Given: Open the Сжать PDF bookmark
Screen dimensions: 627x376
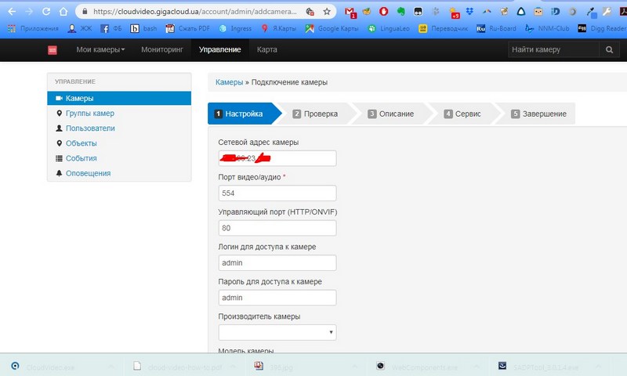Looking at the screenshot, I should click(x=188, y=28).
